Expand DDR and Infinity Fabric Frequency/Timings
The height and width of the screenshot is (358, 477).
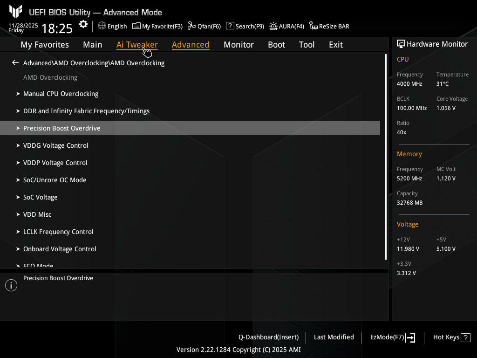point(86,111)
